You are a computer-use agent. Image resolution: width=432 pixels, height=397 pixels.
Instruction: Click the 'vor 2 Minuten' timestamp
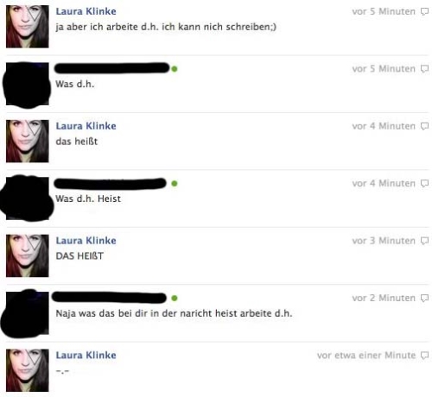click(x=384, y=298)
